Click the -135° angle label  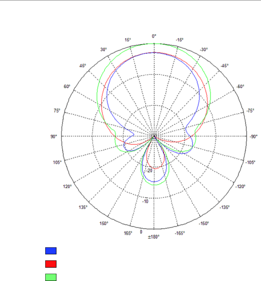pos(225,207)
